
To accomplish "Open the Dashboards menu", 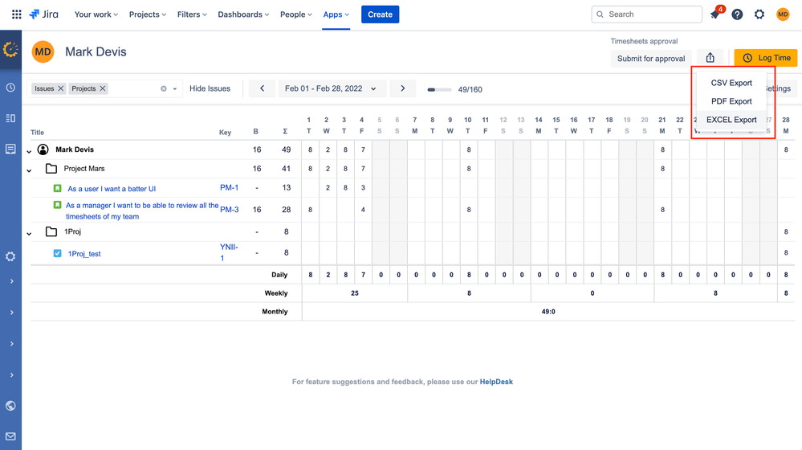I will [x=243, y=14].
